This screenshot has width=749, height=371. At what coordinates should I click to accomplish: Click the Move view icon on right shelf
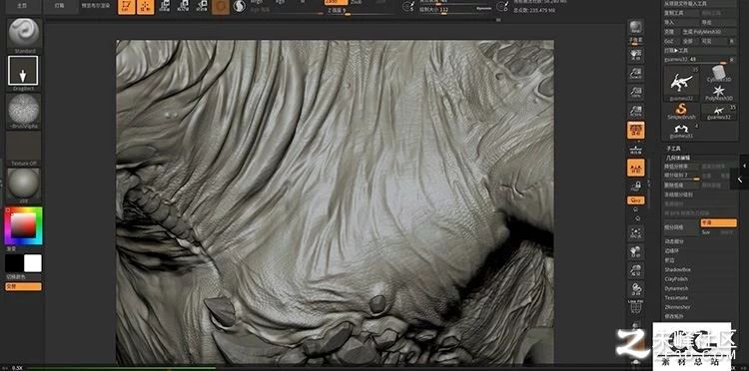pyautogui.click(x=636, y=251)
